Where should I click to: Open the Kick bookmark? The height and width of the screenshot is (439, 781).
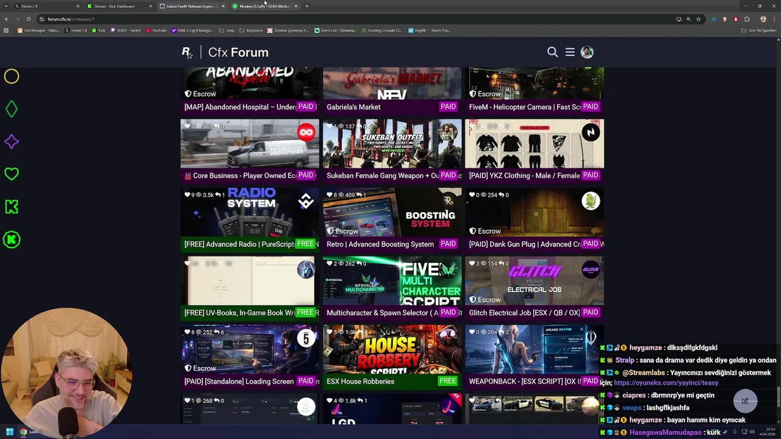99,30
